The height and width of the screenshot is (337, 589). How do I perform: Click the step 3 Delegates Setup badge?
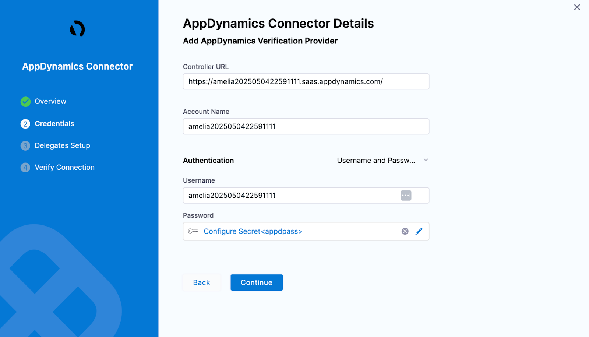tap(25, 146)
